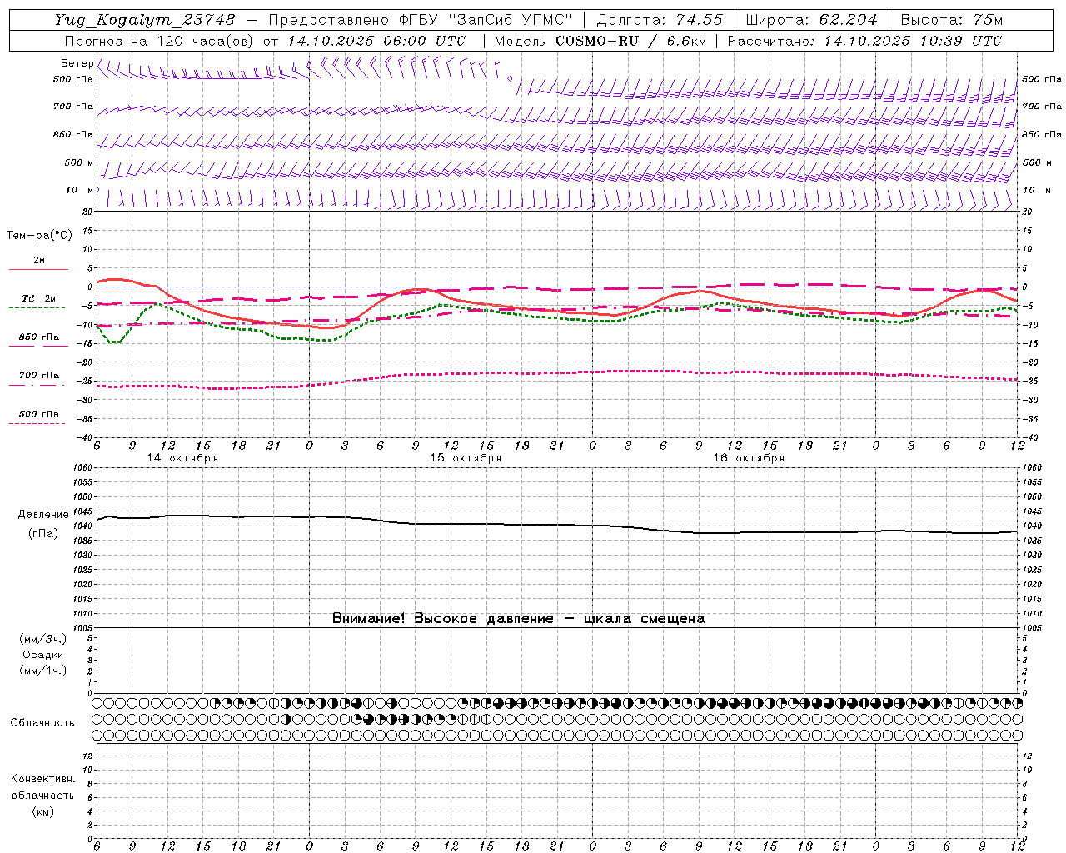The height and width of the screenshot is (853, 1066).
Task: Click the (мм/3ч.) precipitation unit label
Action: [42, 639]
